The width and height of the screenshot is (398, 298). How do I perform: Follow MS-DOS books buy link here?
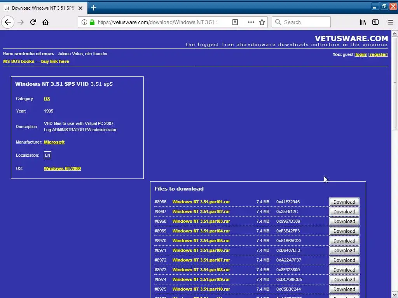[x=36, y=61]
